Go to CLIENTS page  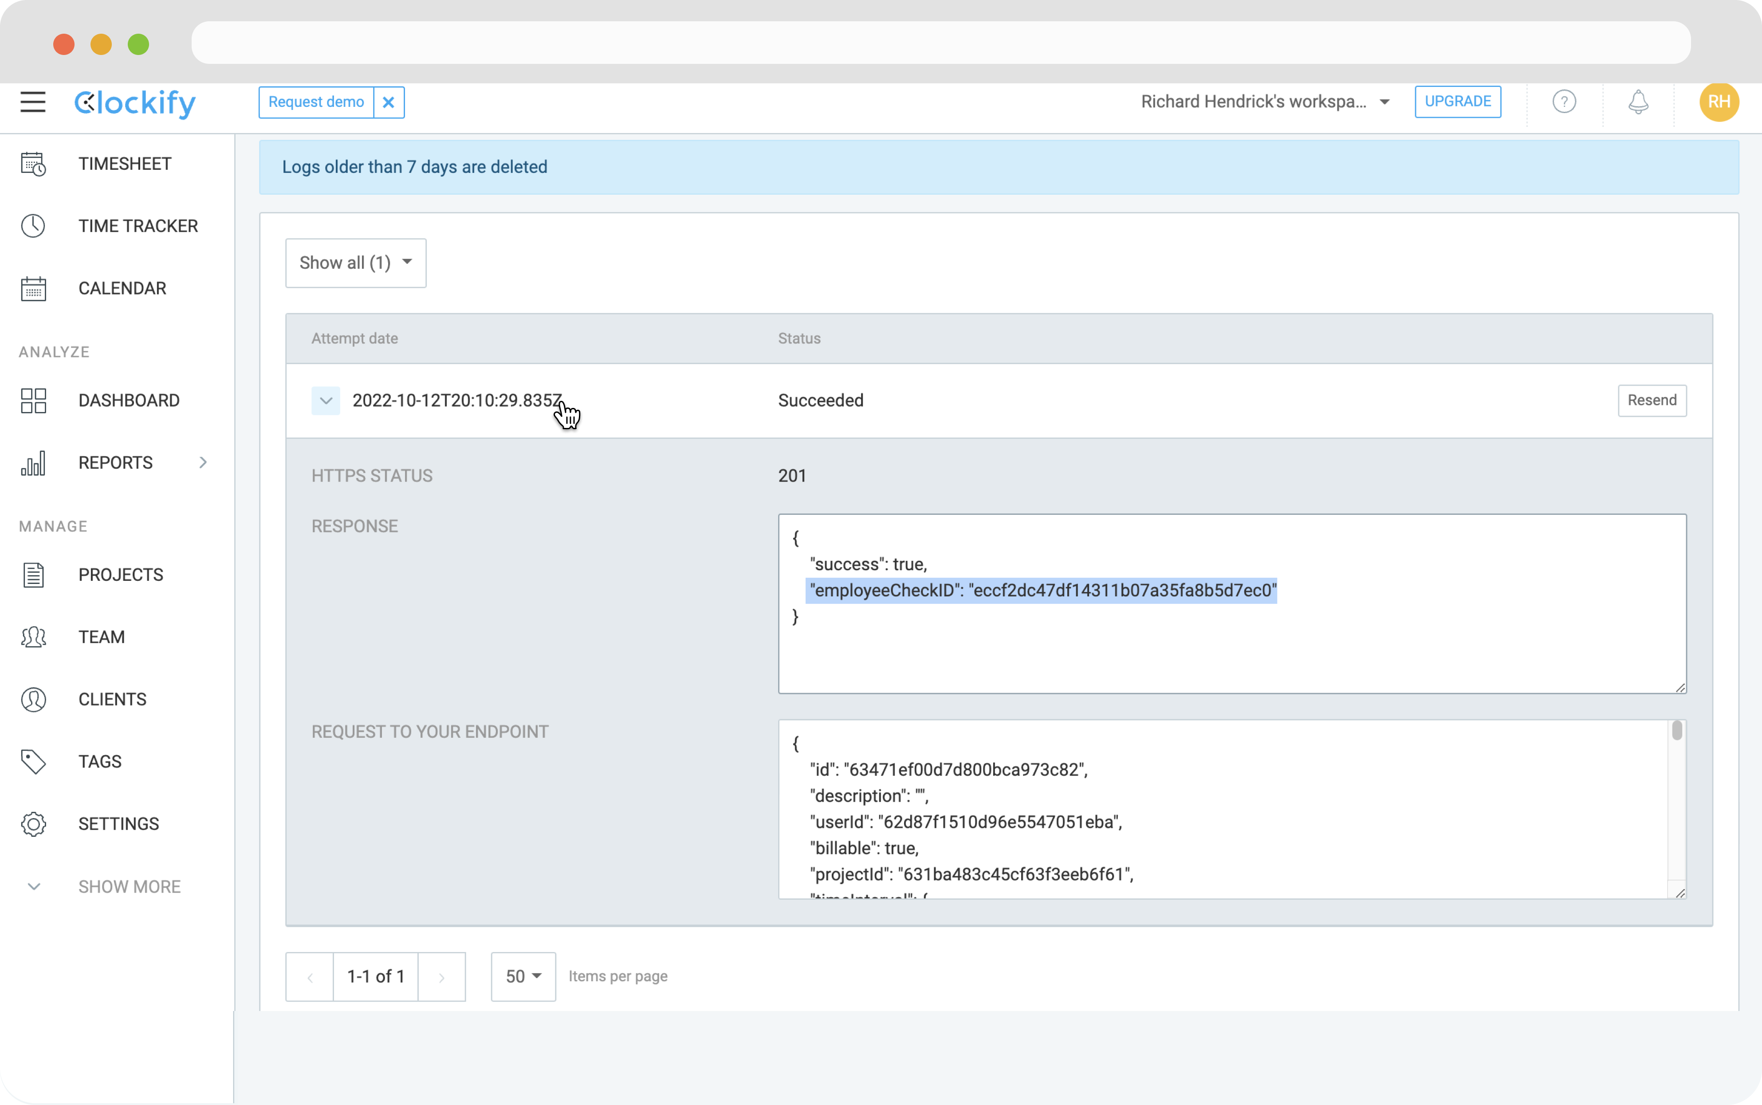[113, 699]
